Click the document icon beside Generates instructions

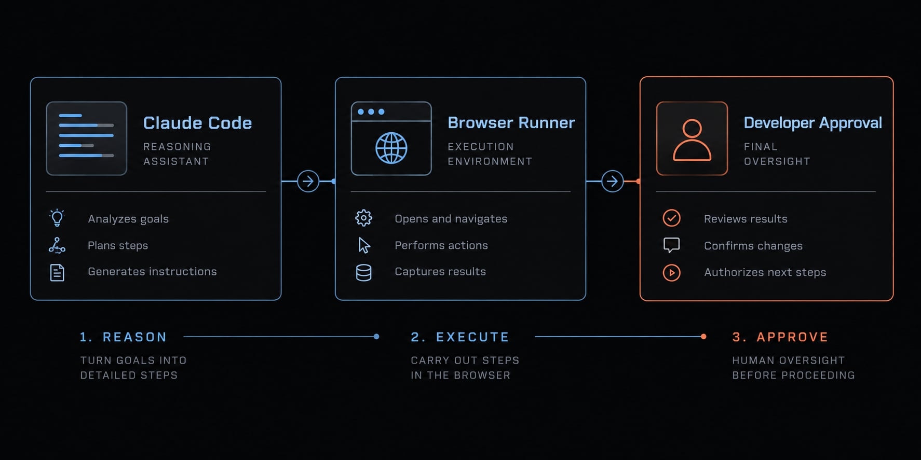[57, 272]
